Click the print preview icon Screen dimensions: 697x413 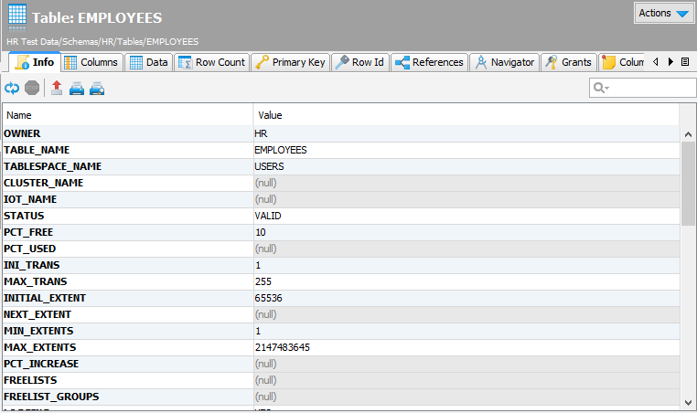(x=97, y=89)
